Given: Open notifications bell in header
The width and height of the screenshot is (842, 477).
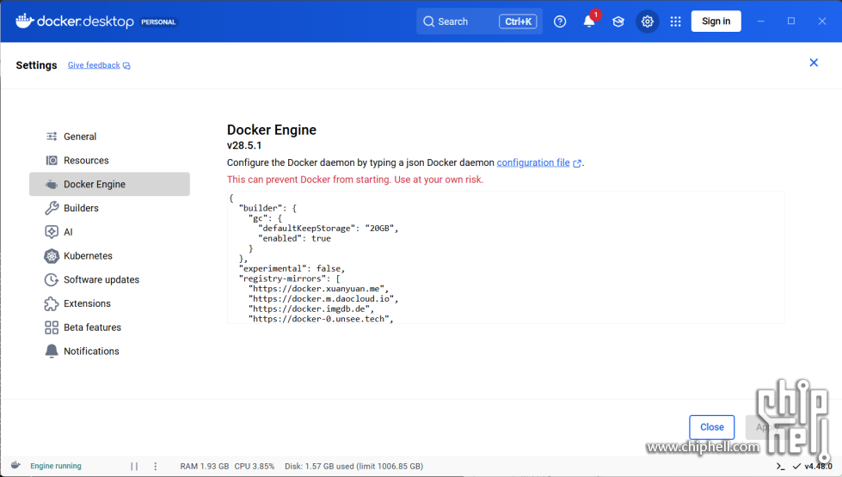Looking at the screenshot, I should 589,21.
